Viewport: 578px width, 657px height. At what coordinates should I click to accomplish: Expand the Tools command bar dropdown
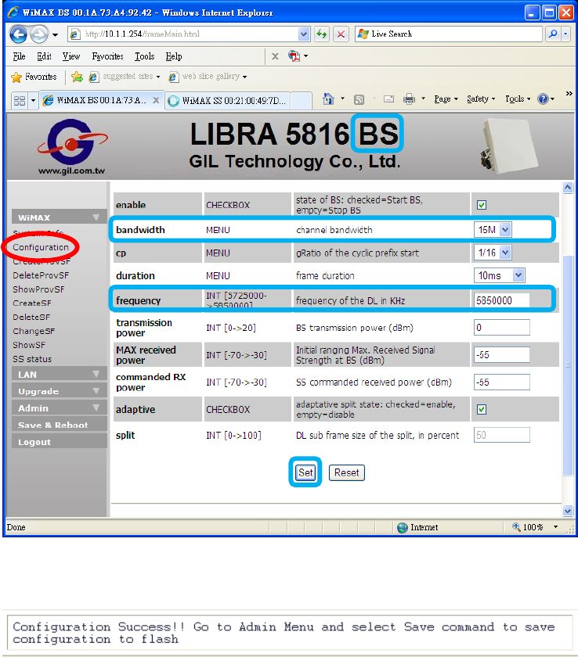click(518, 99)
